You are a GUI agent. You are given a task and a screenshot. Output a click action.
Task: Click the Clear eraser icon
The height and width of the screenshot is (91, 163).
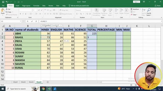(x=131, y=15)
